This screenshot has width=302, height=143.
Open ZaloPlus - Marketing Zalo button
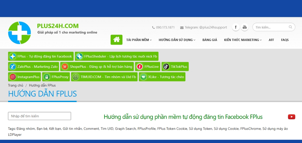click(x=34, y=66)
